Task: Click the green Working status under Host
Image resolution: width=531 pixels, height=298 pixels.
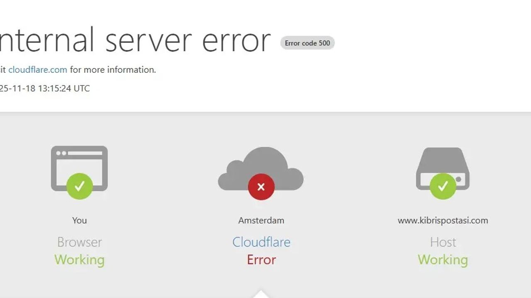Action: (443, 260)
